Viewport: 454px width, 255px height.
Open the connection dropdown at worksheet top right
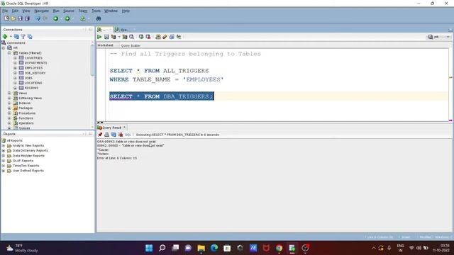[448, 37]
